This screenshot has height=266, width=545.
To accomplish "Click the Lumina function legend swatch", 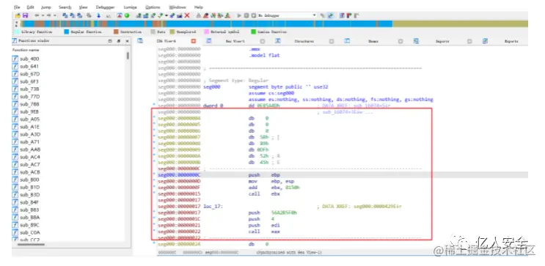I will [253, 32].
